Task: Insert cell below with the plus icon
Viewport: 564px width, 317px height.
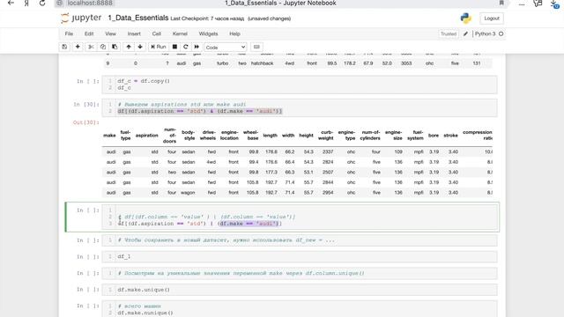Action: tap(78, 47)
